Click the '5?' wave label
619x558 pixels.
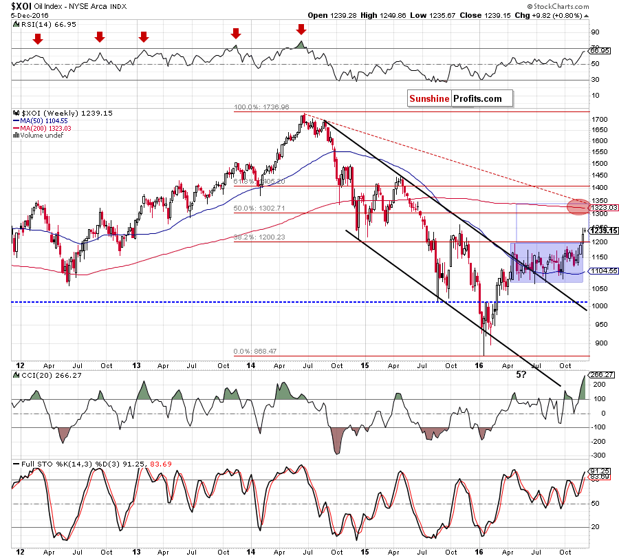(521, 374)
